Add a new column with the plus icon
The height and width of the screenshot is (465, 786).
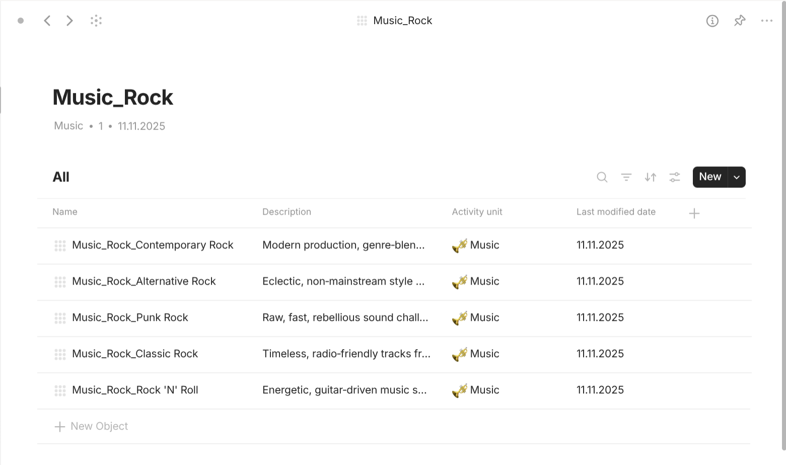tap(694, 213)
